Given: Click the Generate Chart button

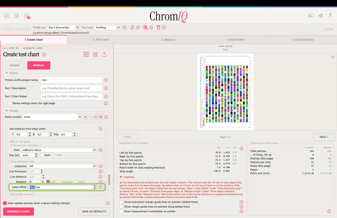Looking at the screenshot, I should 19,212.
